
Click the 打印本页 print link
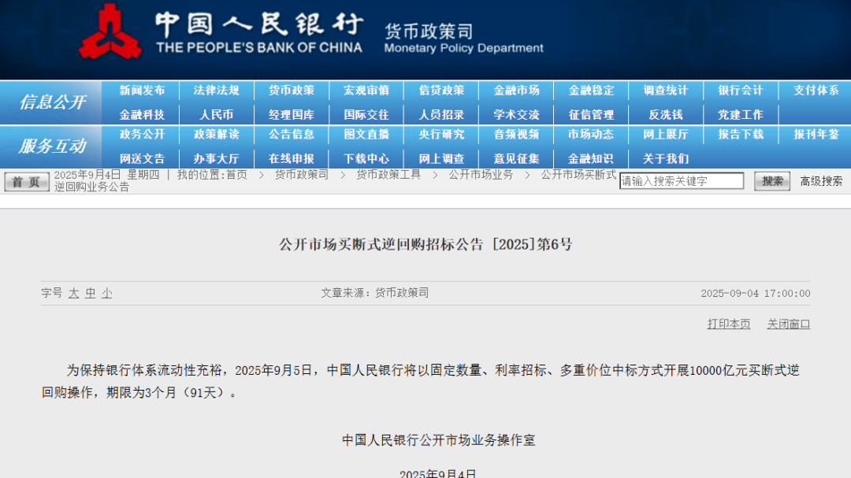729,324
